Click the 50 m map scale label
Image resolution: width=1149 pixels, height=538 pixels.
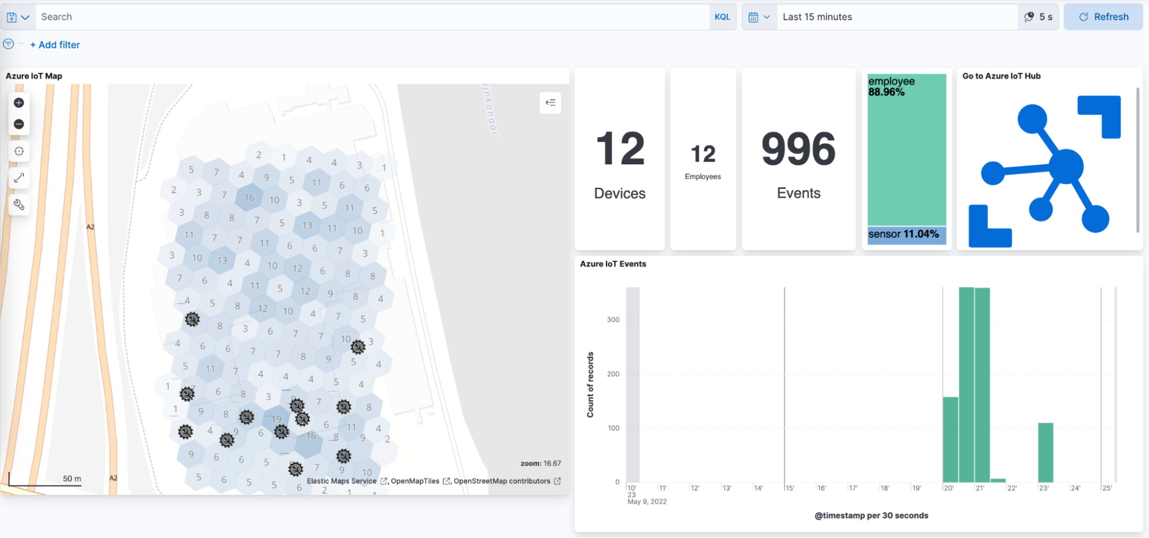tap(72, 478)
